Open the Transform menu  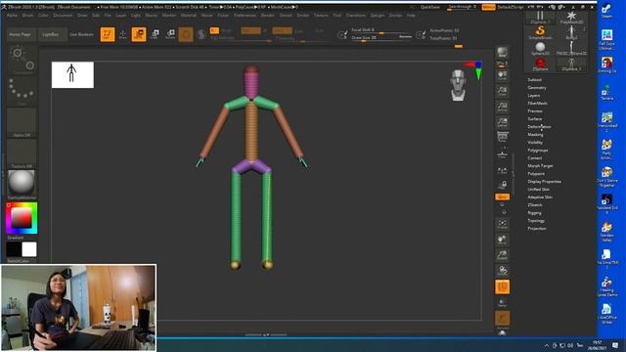356,16
